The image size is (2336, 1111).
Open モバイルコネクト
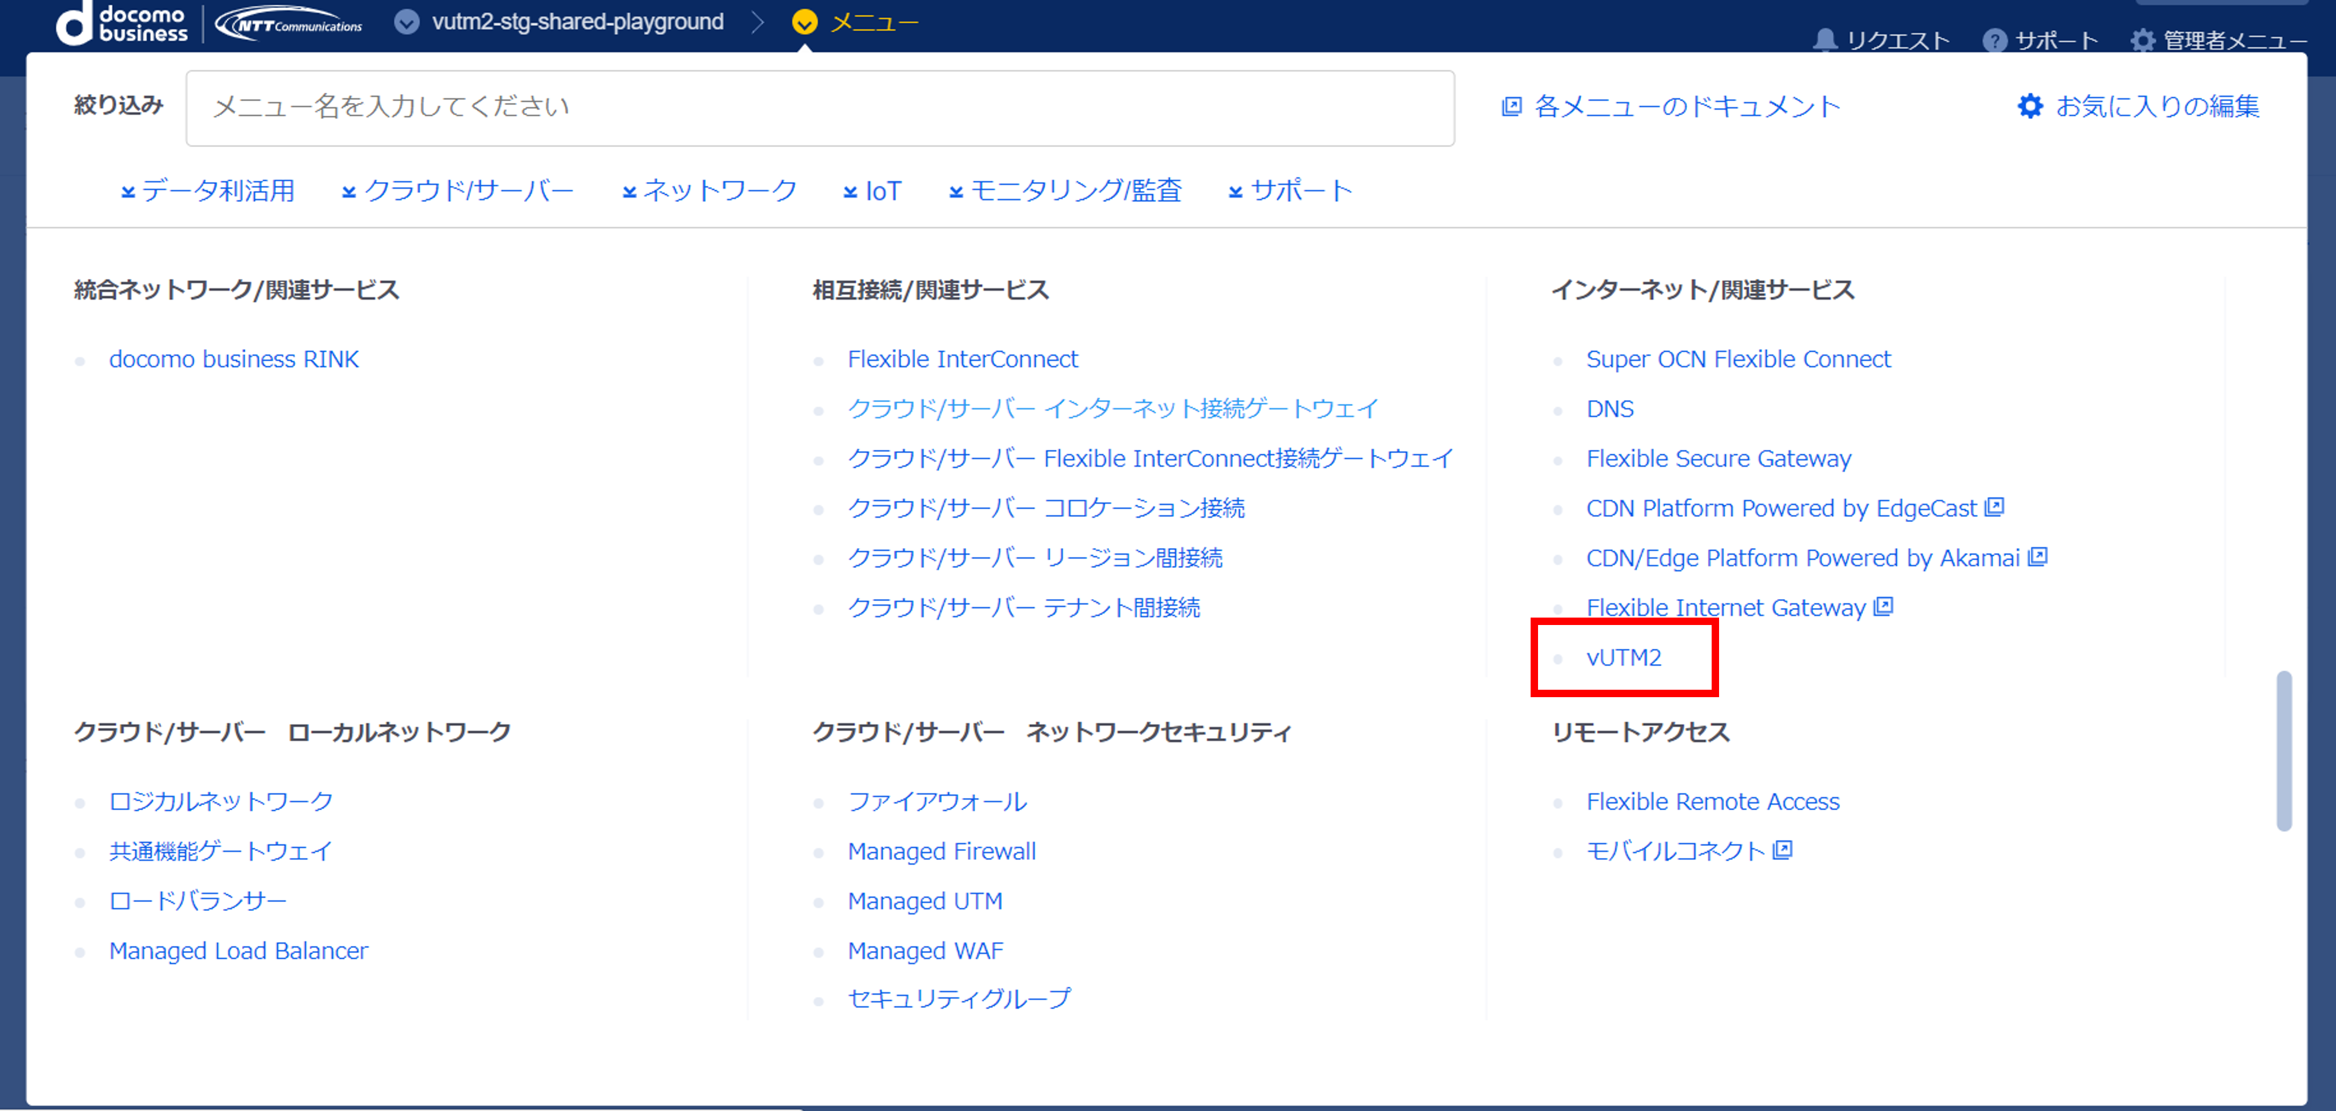[1676, 852]
